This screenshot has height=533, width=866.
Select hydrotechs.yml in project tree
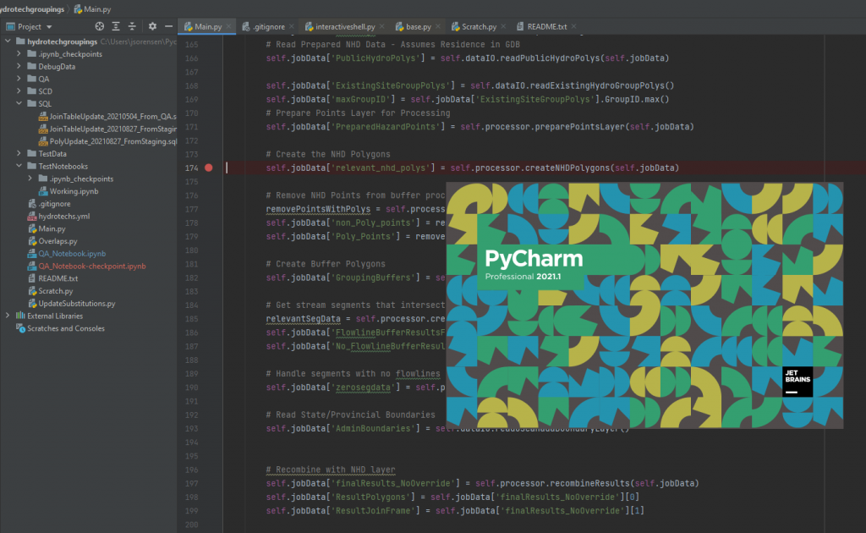pyautogui.click(x=64, y=217)
